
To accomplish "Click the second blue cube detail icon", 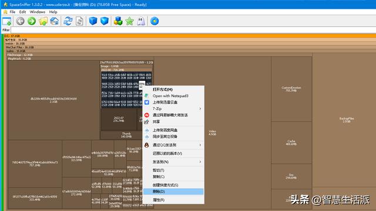I will 105,21.
